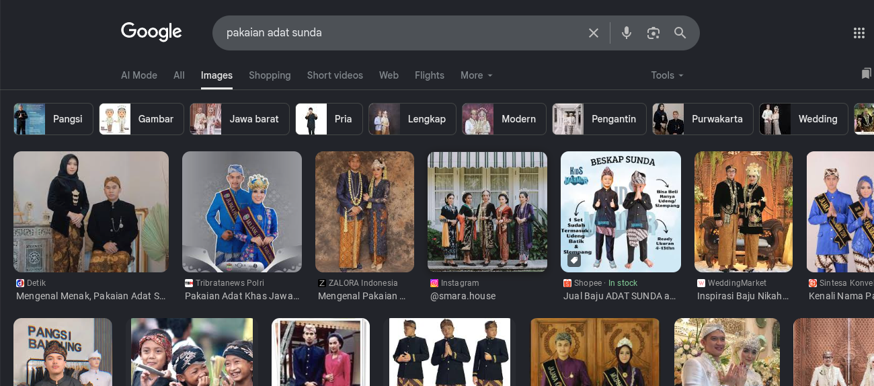Screen dimensions: 874x386
Task: Switch to AI Mode tab
Action: [139, 75]
